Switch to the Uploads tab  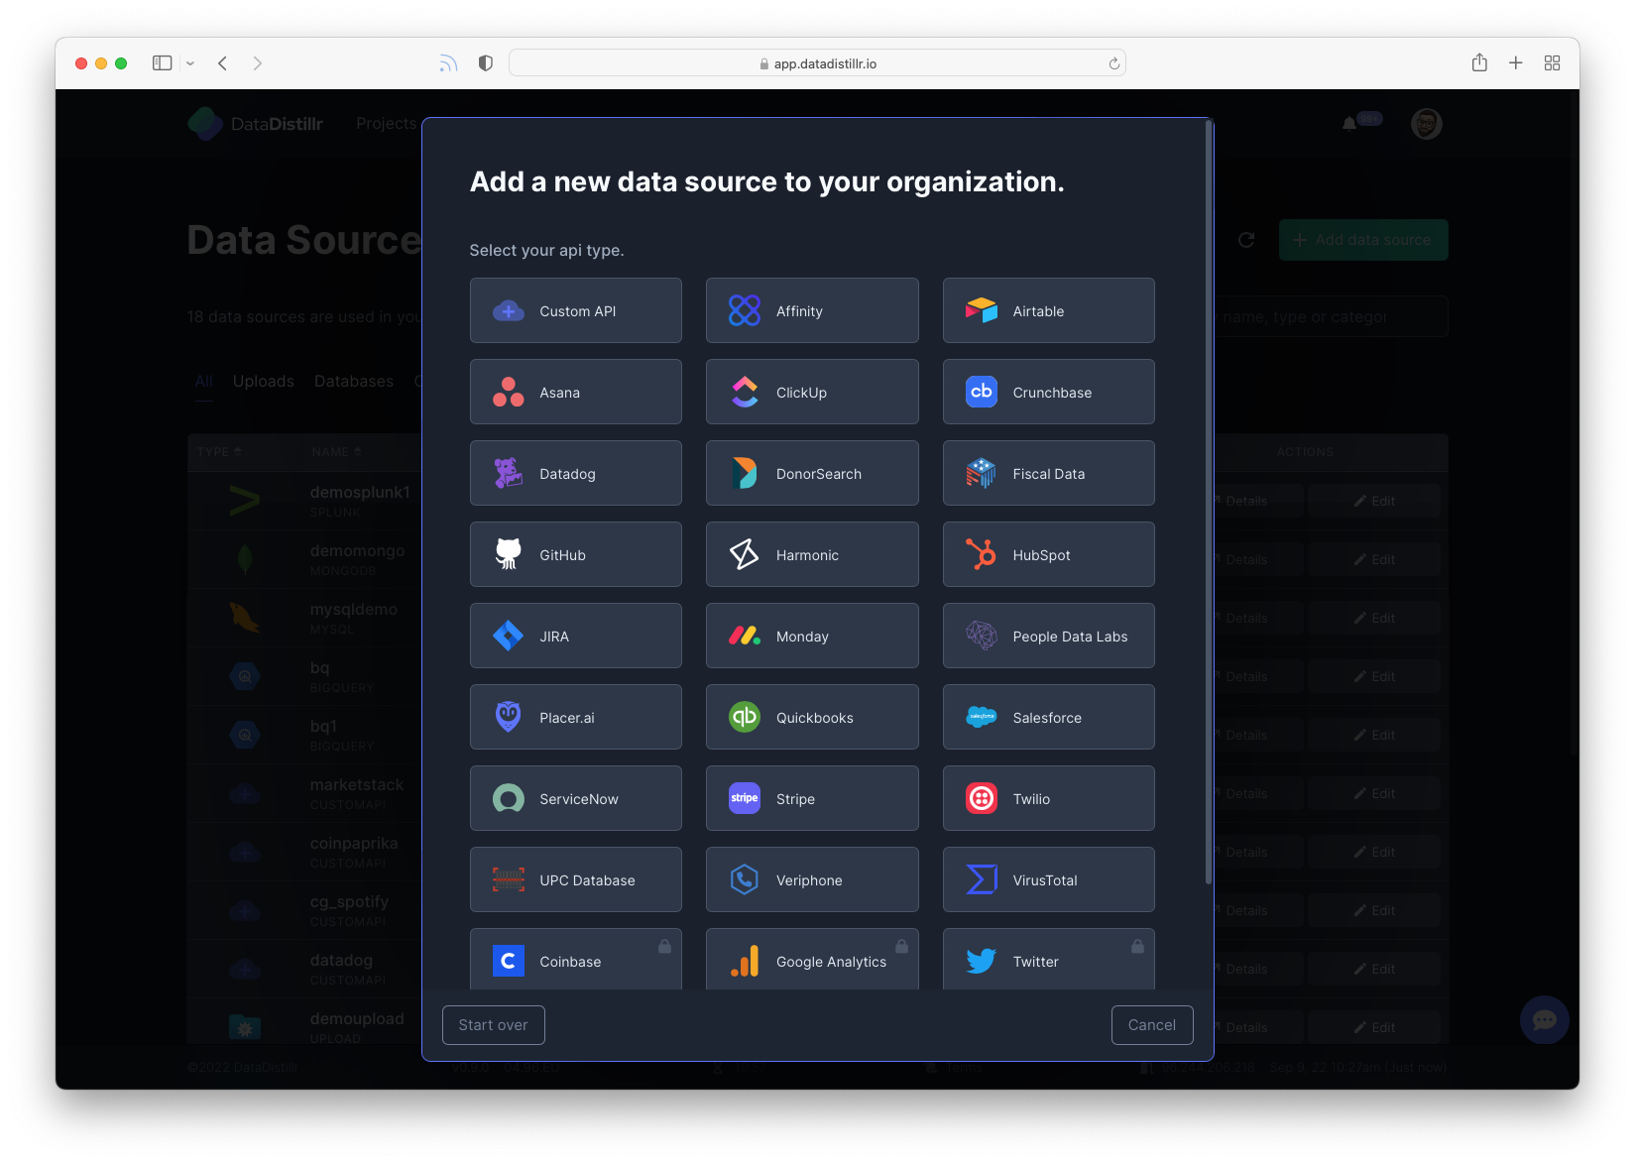pyautogui.click(x=264, y=382)
